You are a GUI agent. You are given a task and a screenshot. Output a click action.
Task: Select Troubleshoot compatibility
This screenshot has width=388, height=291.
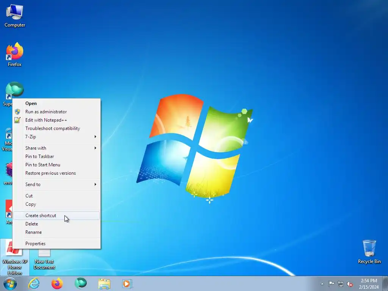tap(57, 128)
